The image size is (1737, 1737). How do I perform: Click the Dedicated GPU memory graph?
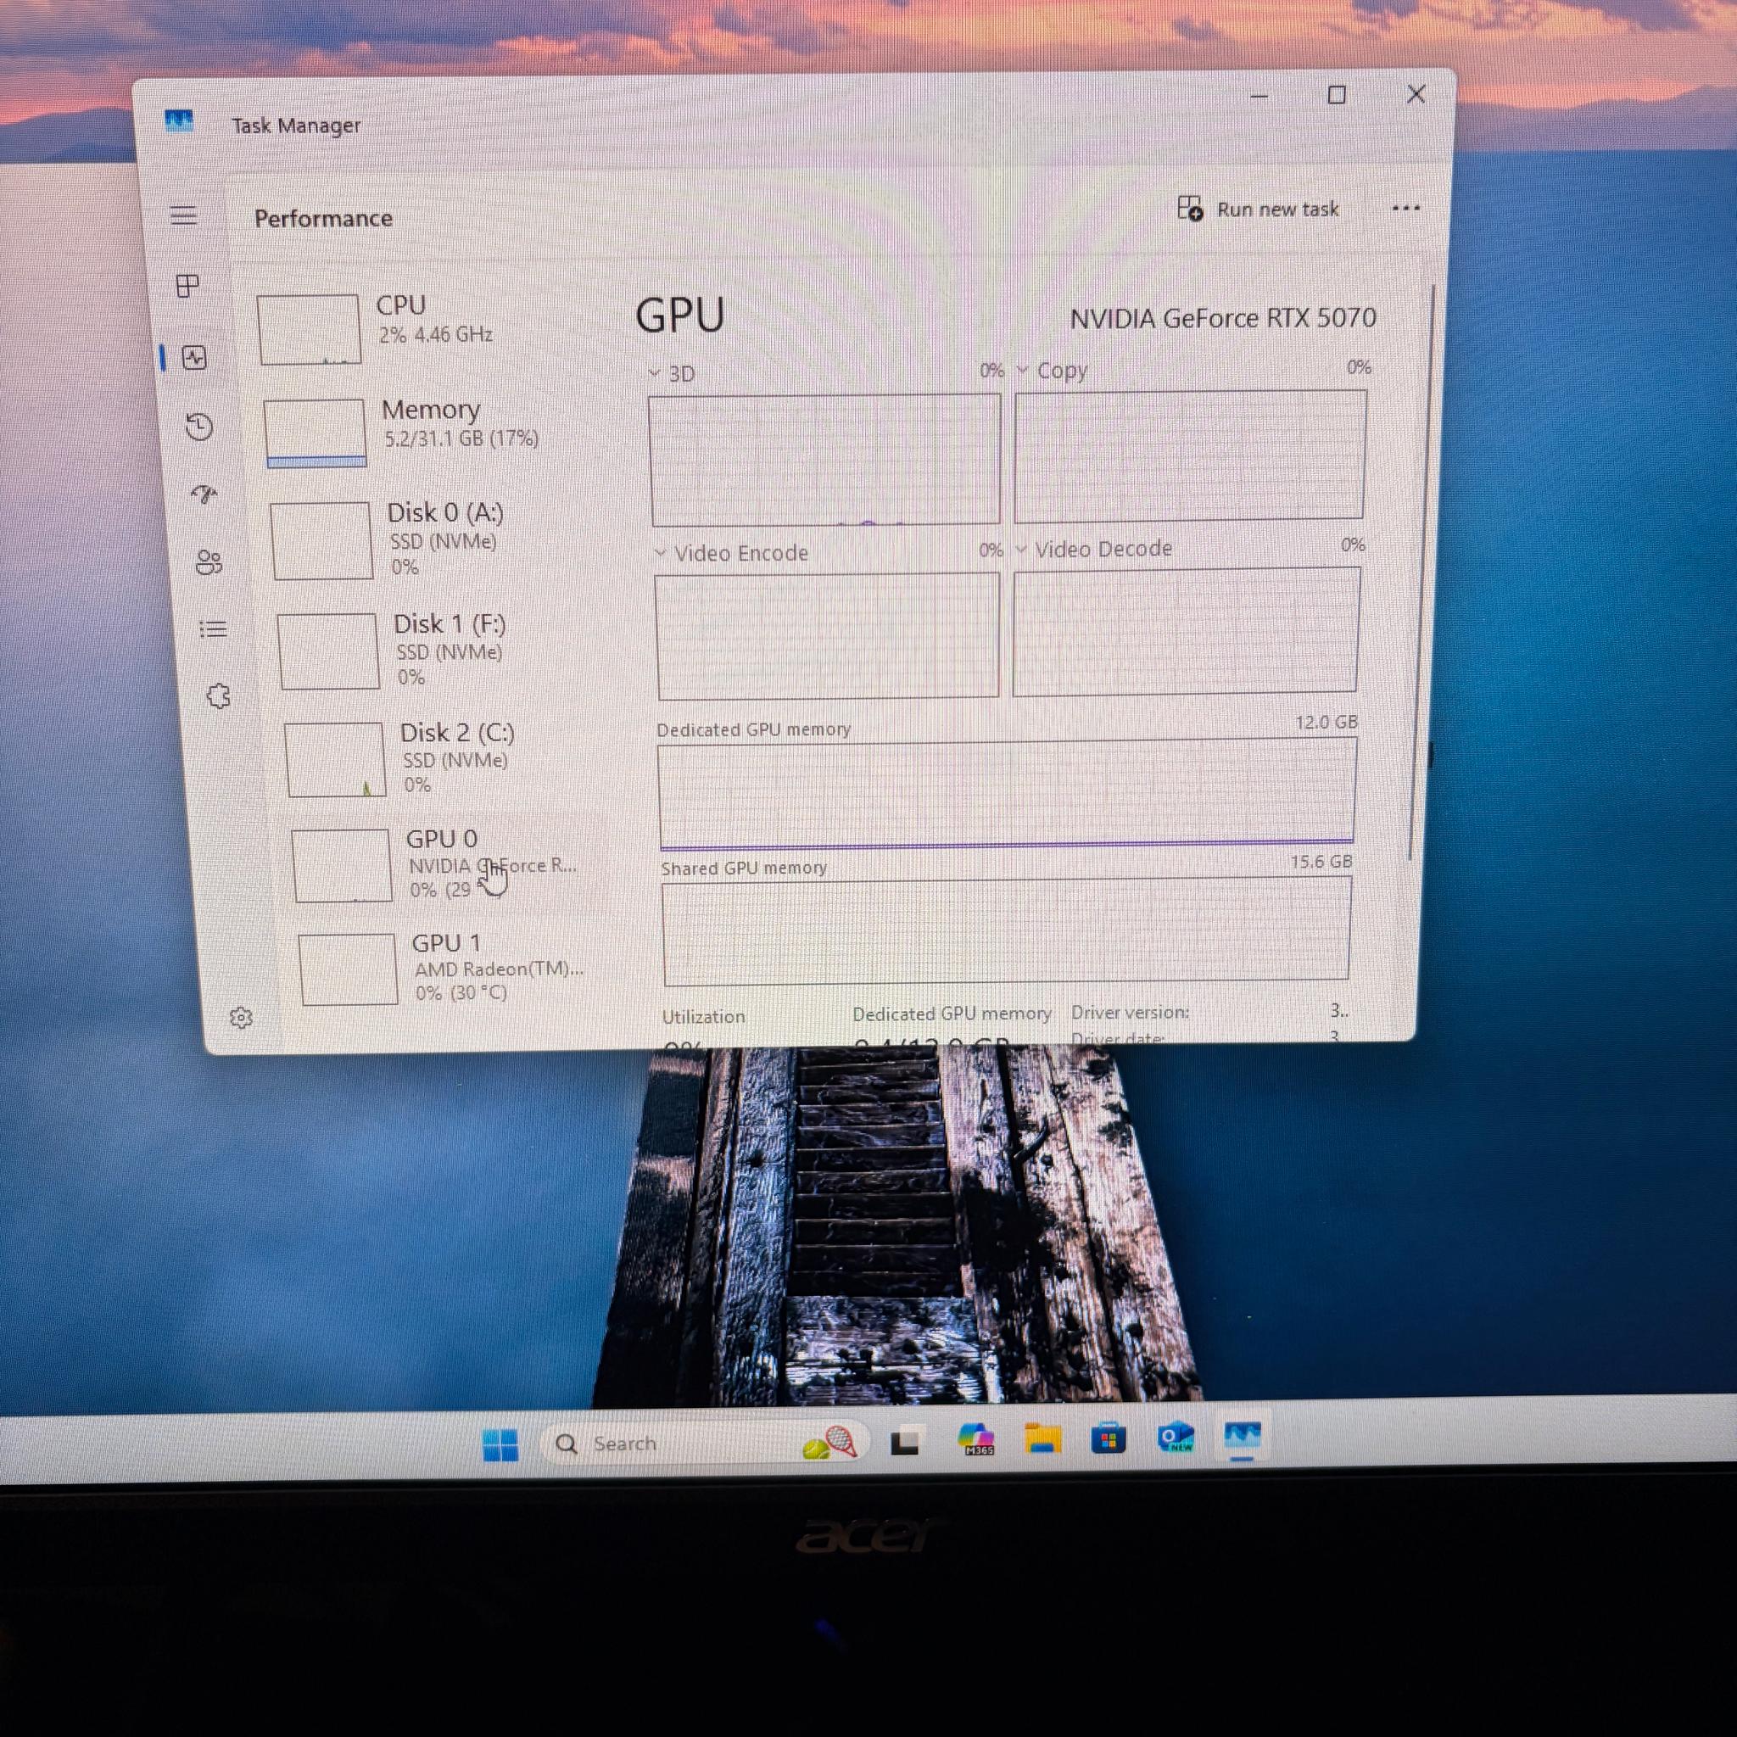pyautogui.click(x=1007, y=794)
